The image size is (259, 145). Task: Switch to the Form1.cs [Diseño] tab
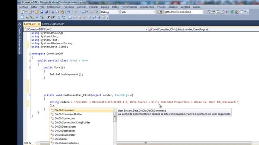[53, 24]
